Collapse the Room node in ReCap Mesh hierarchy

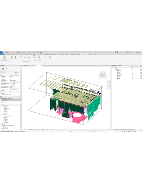tap(113, 69)
